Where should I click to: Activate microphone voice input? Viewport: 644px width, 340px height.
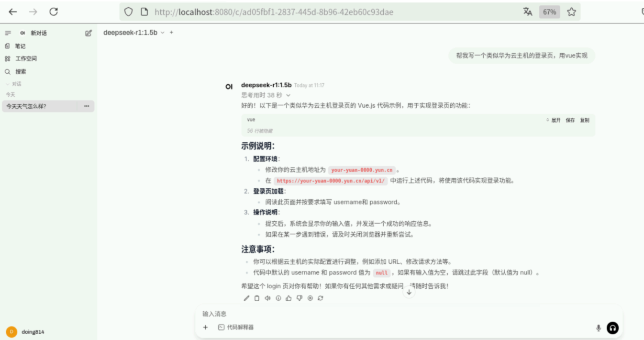[x=598, y=328]
